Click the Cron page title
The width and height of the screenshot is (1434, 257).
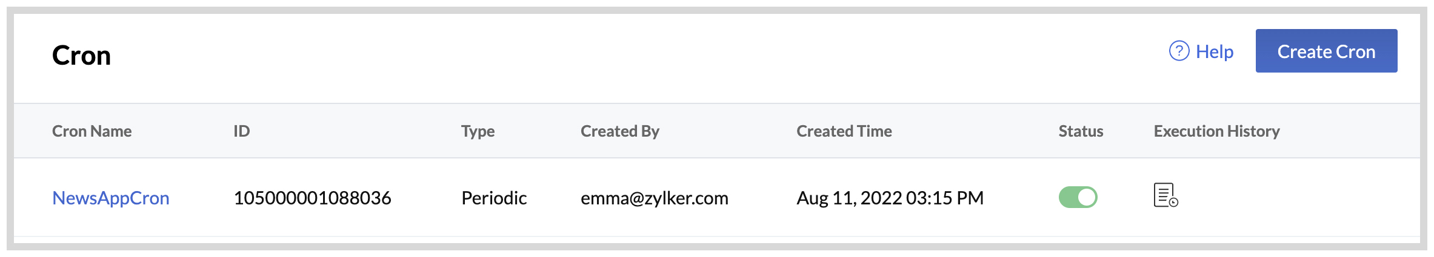click(x=82, y=56)
